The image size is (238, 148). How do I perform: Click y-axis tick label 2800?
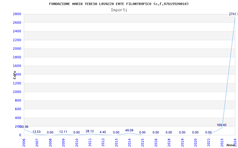(x=17, y=14)
